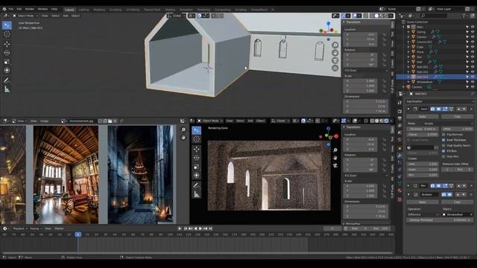
Task: Select the Move tool in bottom render viewport
Action: pos(197,149)
